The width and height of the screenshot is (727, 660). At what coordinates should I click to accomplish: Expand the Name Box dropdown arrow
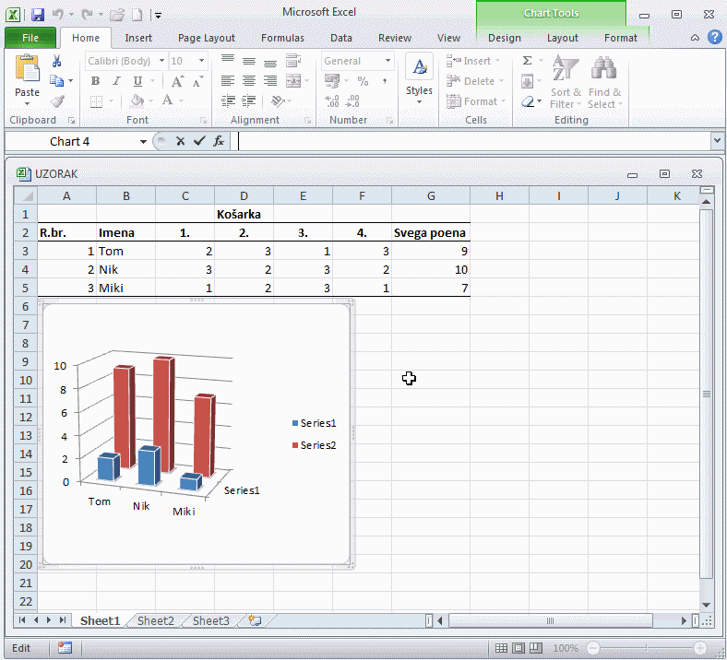click(143, 141)
